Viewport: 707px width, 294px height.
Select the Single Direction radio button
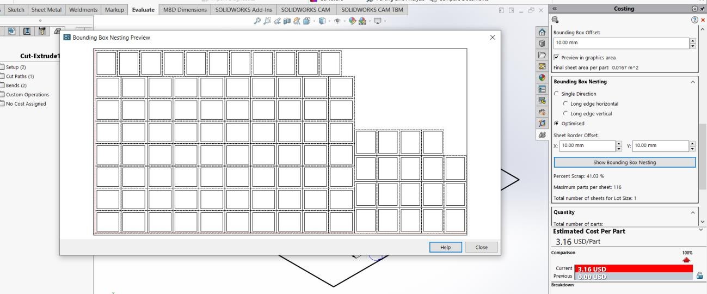coord(556,94)
